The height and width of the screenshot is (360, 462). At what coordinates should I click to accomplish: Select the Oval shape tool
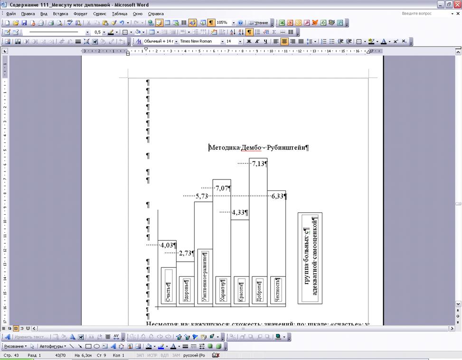point(96,346)
